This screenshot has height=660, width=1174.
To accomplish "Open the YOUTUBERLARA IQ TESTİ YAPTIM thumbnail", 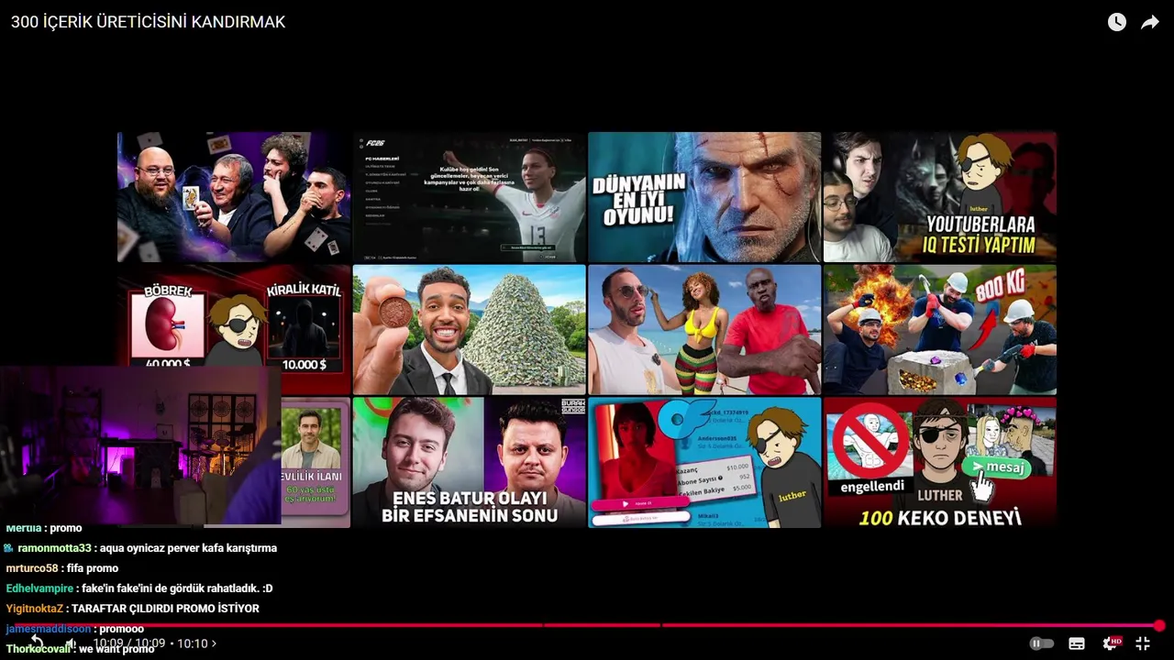I will (940, 197).
